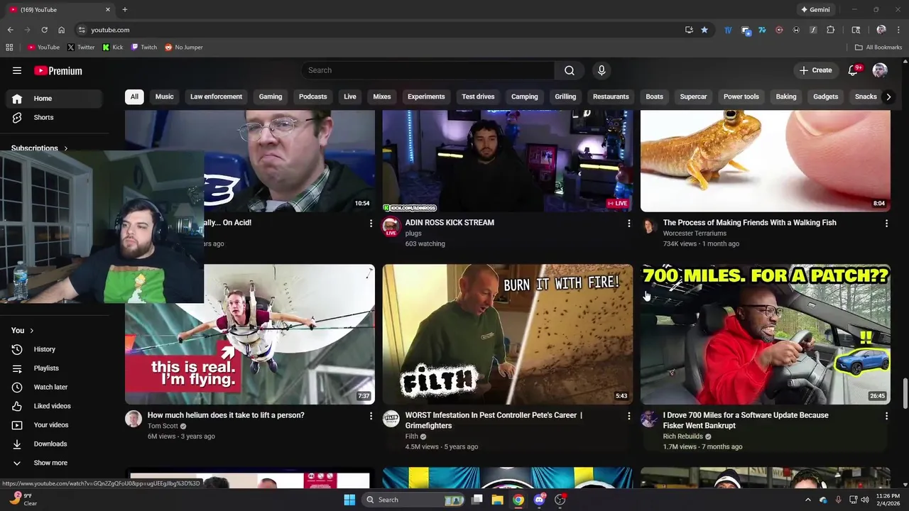The height and width of the screenshot is (511, 909).
Task: Show hidden system tray icons
Action: 807,500
